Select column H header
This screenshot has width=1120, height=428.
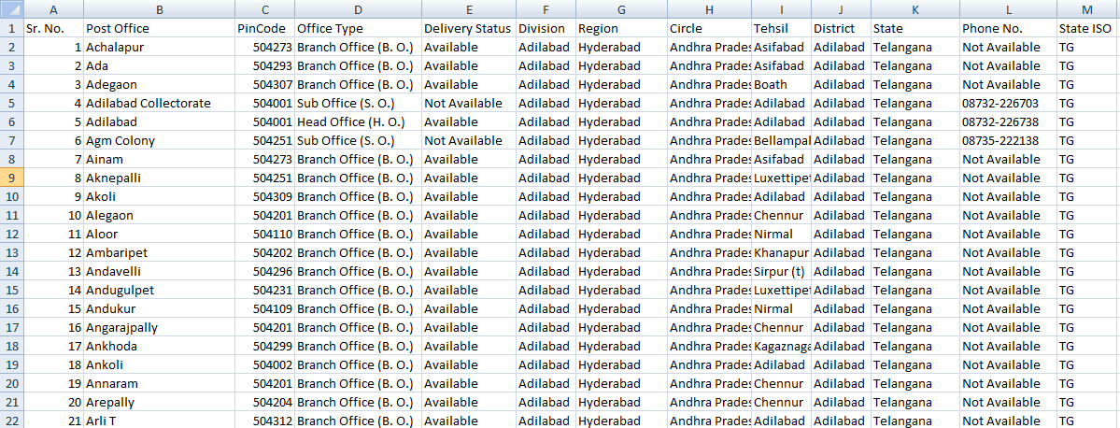pos(709,9)
